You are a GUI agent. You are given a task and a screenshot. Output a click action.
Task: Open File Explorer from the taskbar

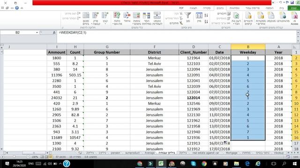[x=236, y=164]
